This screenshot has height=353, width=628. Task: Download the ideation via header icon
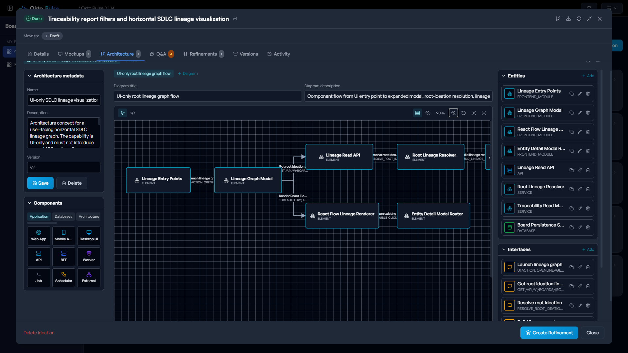tap(568, 19)
